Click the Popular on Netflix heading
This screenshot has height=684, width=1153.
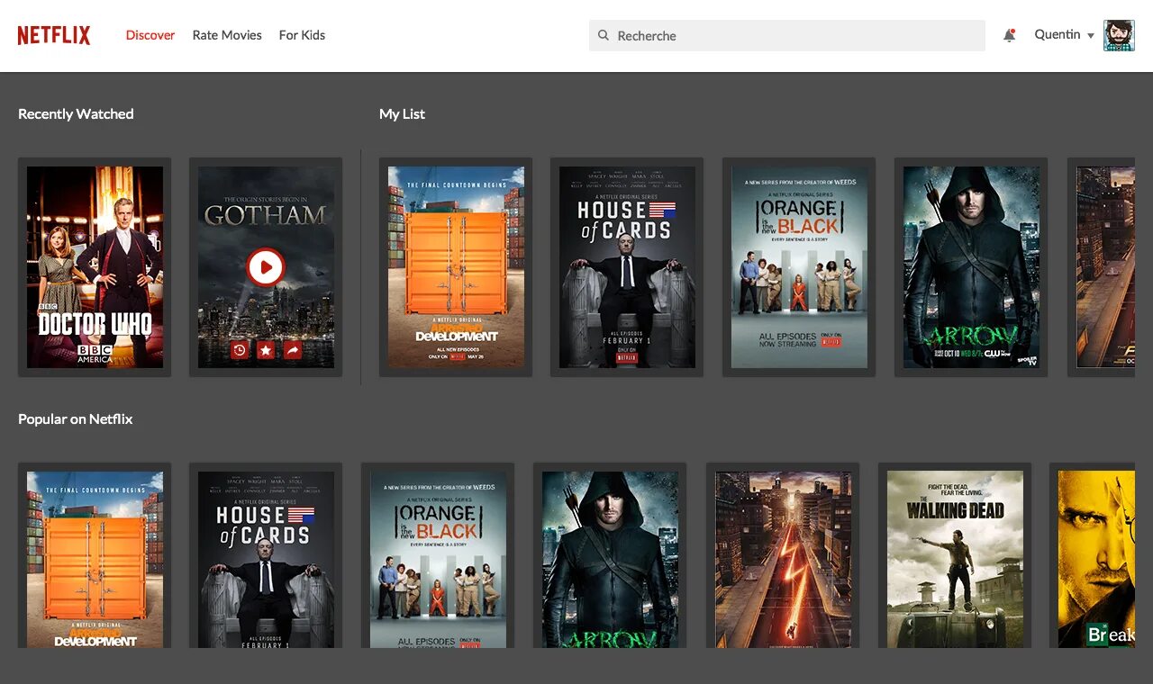click(76, 419)
